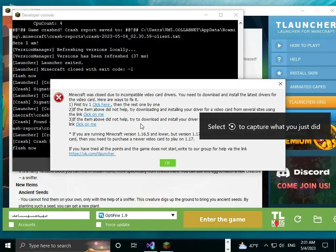Open Cortana circle icon on taskbar

(118, 245)
